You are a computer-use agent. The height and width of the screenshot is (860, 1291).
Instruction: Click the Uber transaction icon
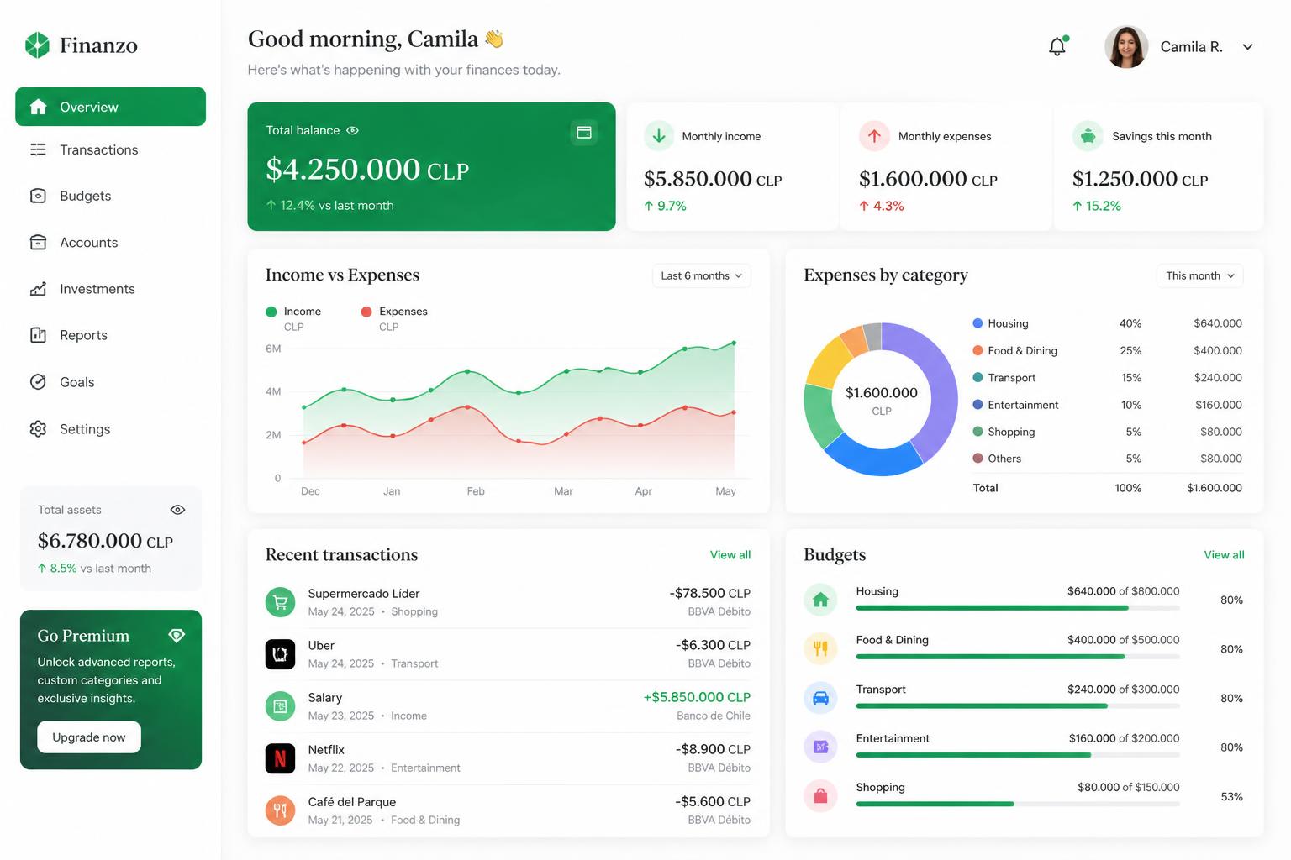point(281,654)
